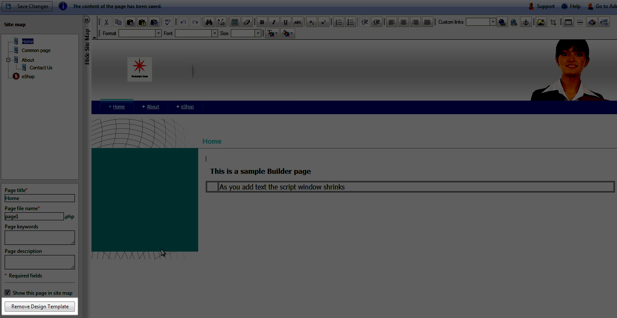617x318 pixels.
Task: Toggle Show this page in site map
Action: tap(8, 293)
